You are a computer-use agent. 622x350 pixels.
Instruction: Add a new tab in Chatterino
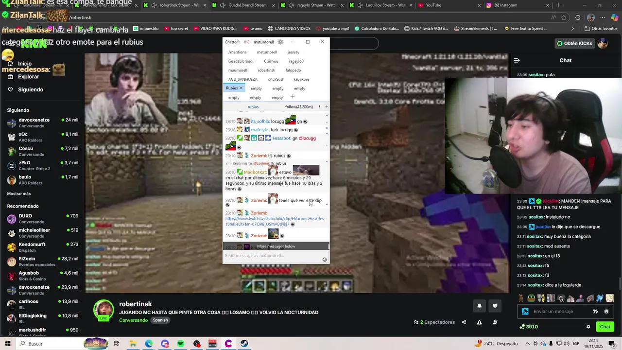tap(293, 97)
